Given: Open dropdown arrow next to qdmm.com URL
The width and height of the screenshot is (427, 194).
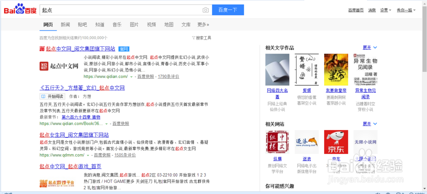Looking at the screenshot, I should pos(88,155).
